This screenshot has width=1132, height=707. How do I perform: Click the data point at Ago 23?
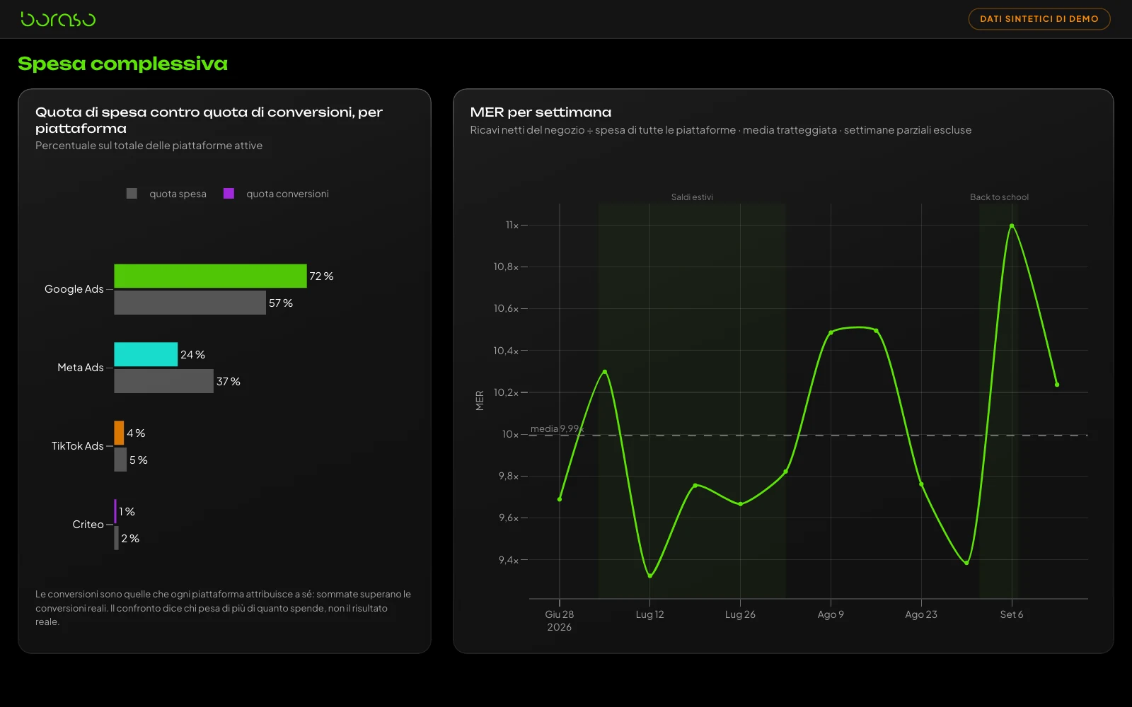pos(921,484)
